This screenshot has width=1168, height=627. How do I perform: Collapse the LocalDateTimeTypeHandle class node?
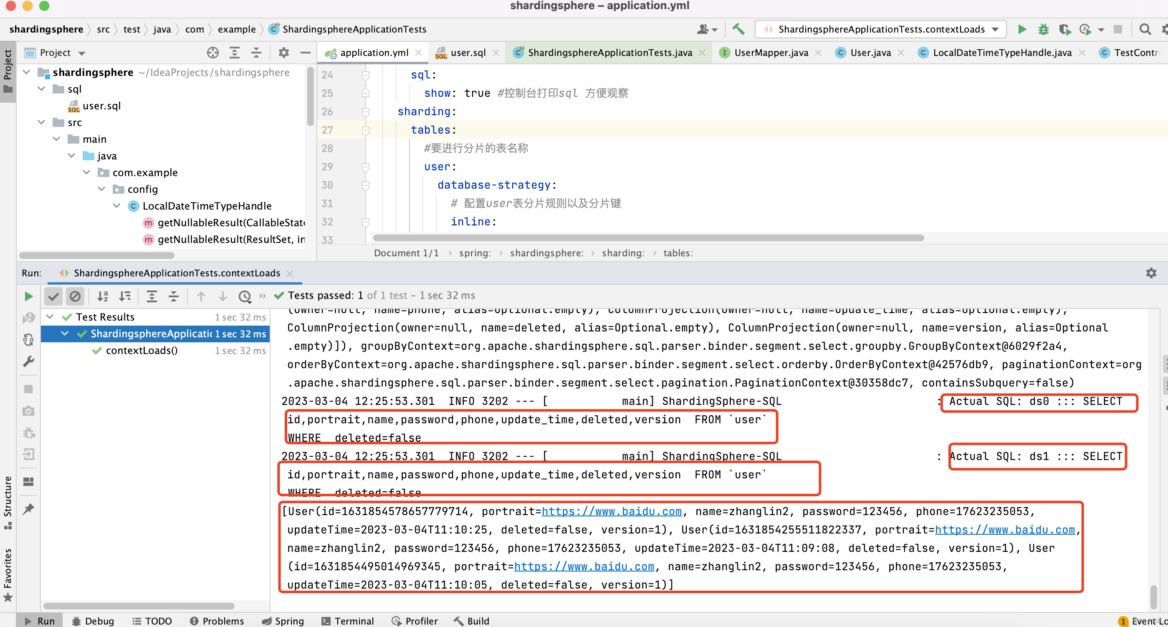pos(116,206)
